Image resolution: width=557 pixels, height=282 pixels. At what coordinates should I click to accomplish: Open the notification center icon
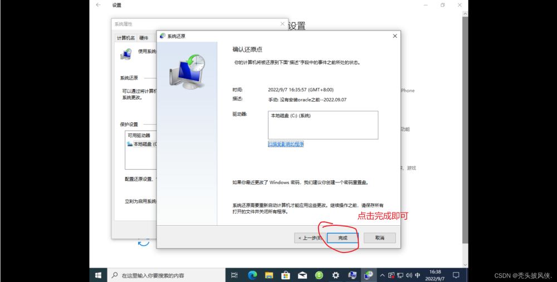coord(456,275)
